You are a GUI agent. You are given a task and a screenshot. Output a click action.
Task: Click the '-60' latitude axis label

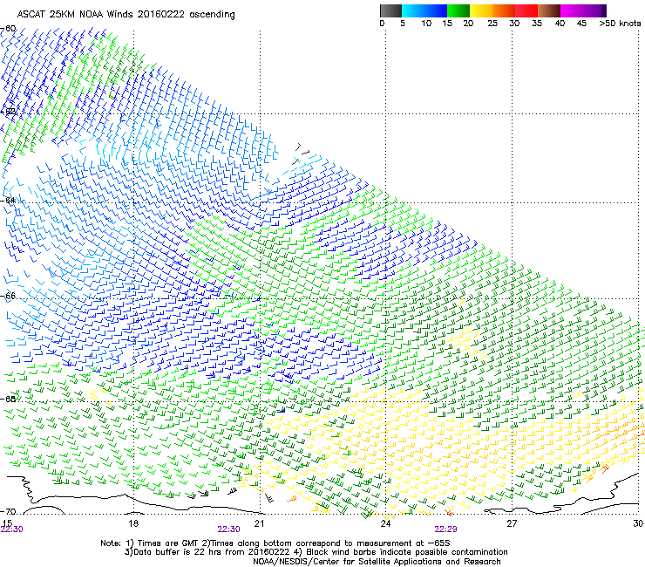coord(9,29)
